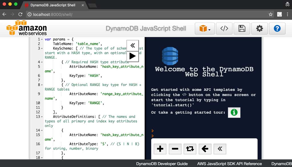Image resolution: width=292 pixels, height=167 pixels.
Task: Click the 'HASH' KeyType value in line 6
Action: pyautogui.click(x=94, y=76)
